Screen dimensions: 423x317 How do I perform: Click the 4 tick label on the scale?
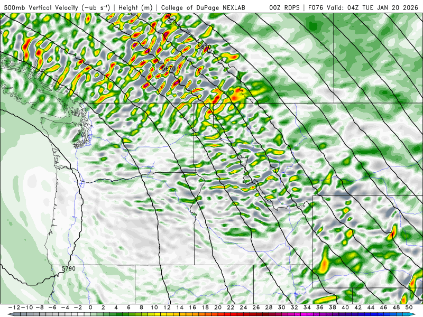[x=116, y=307]
